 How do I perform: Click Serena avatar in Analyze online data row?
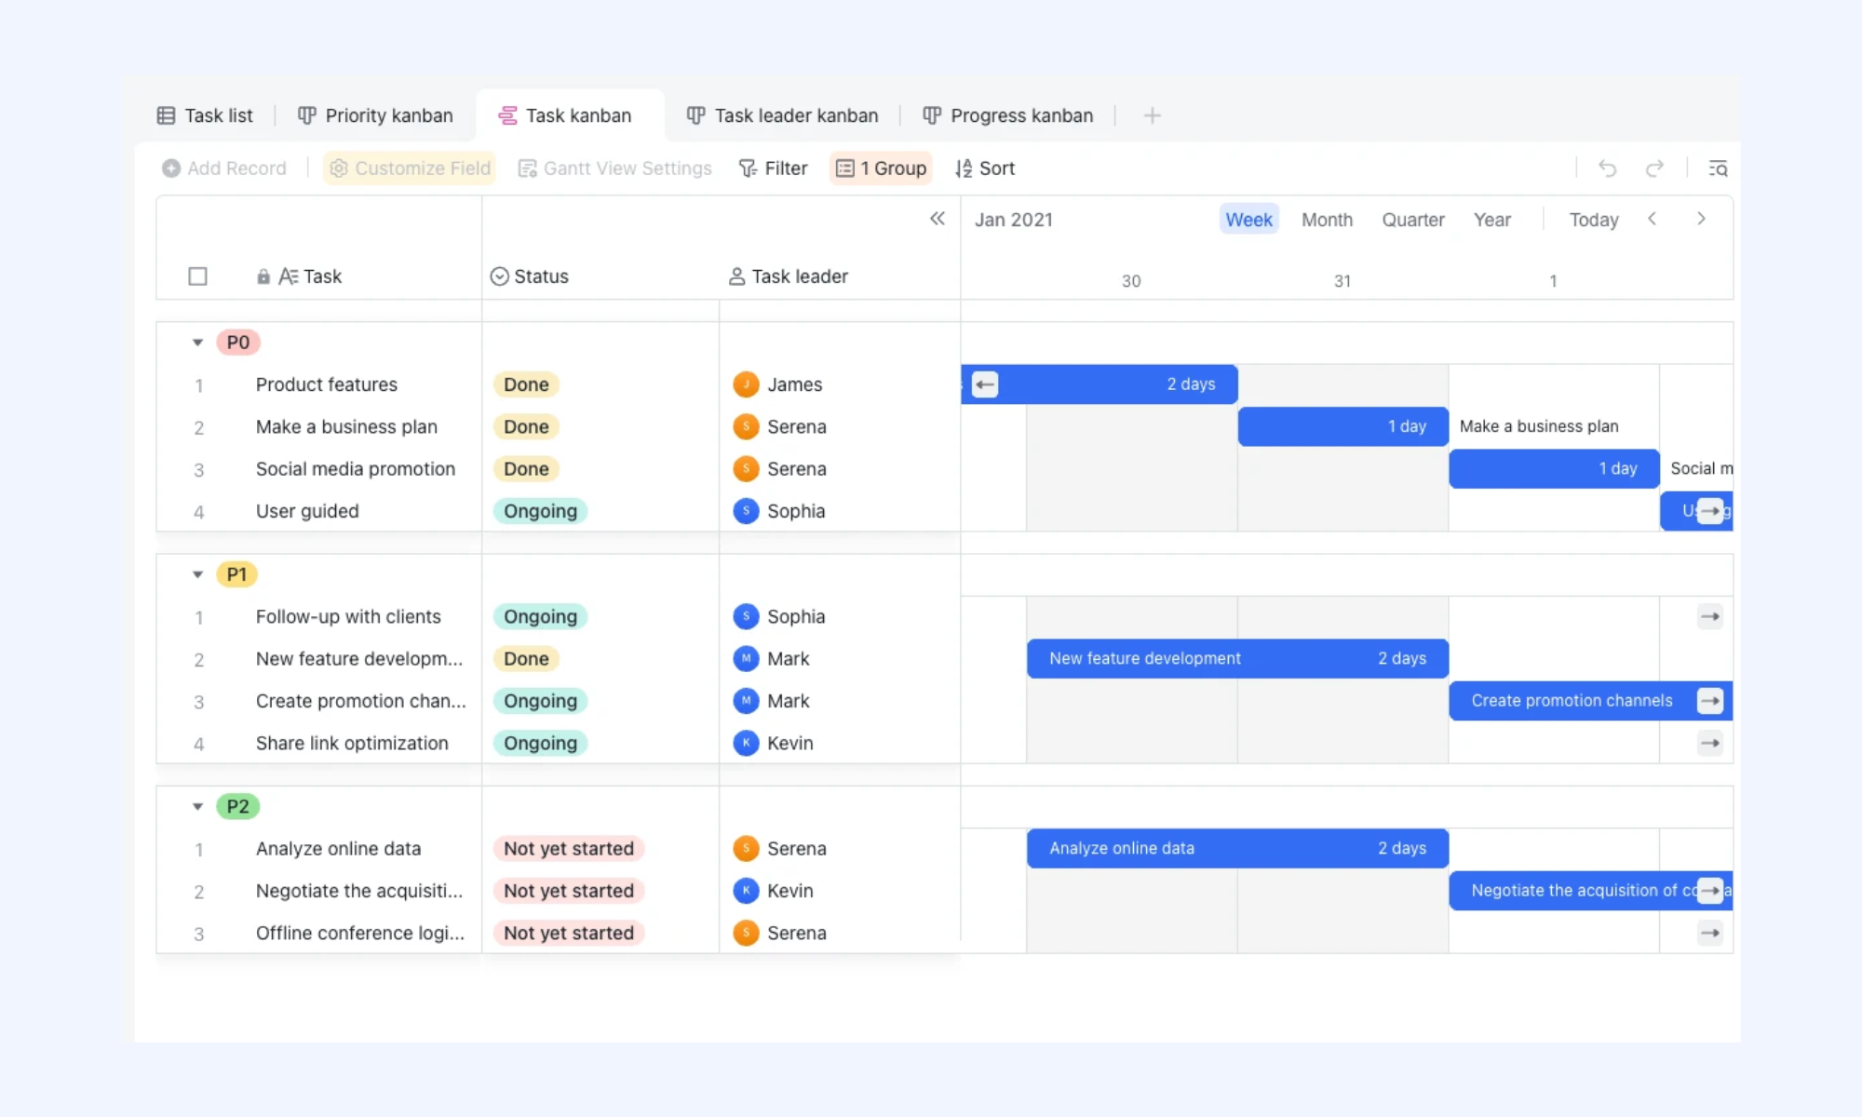pos(746,848)
